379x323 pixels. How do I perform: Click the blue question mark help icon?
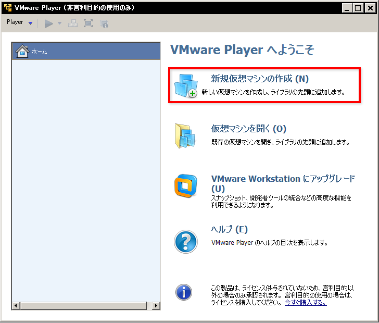pyautogui.click(x=186, y=242)
